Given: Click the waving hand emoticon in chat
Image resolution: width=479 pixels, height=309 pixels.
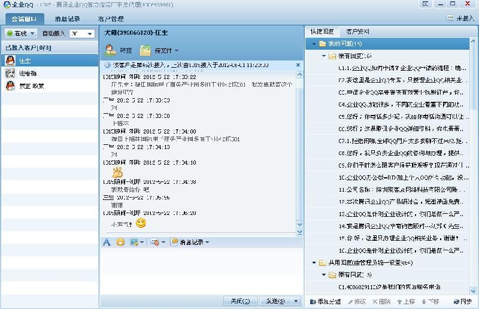Looking at the screenshot, I should (x=117, y=172).
